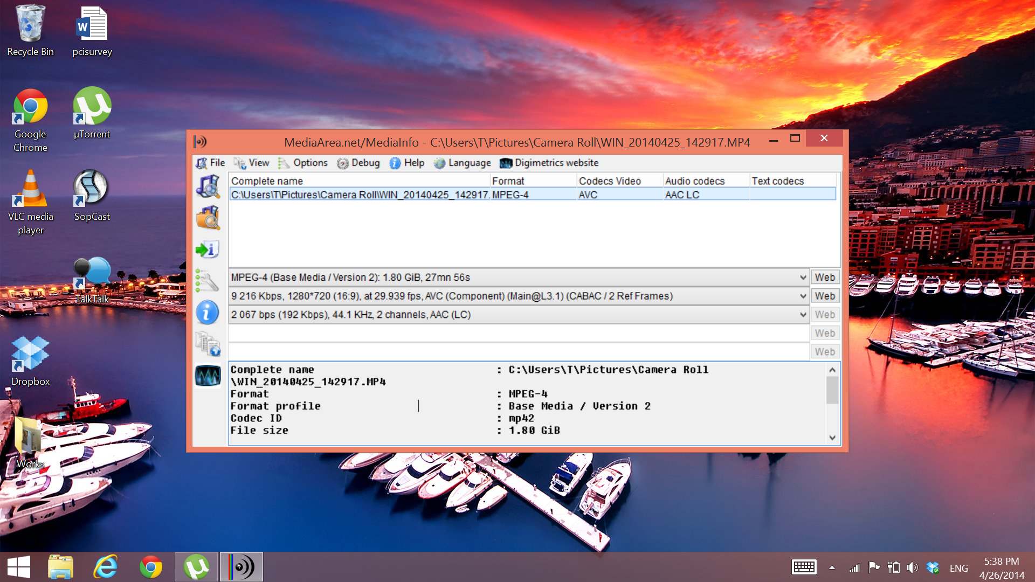The image size is (1035, 582).
Task: Expand the MPEG-4 general info dropdown
Action: (803, 278)
